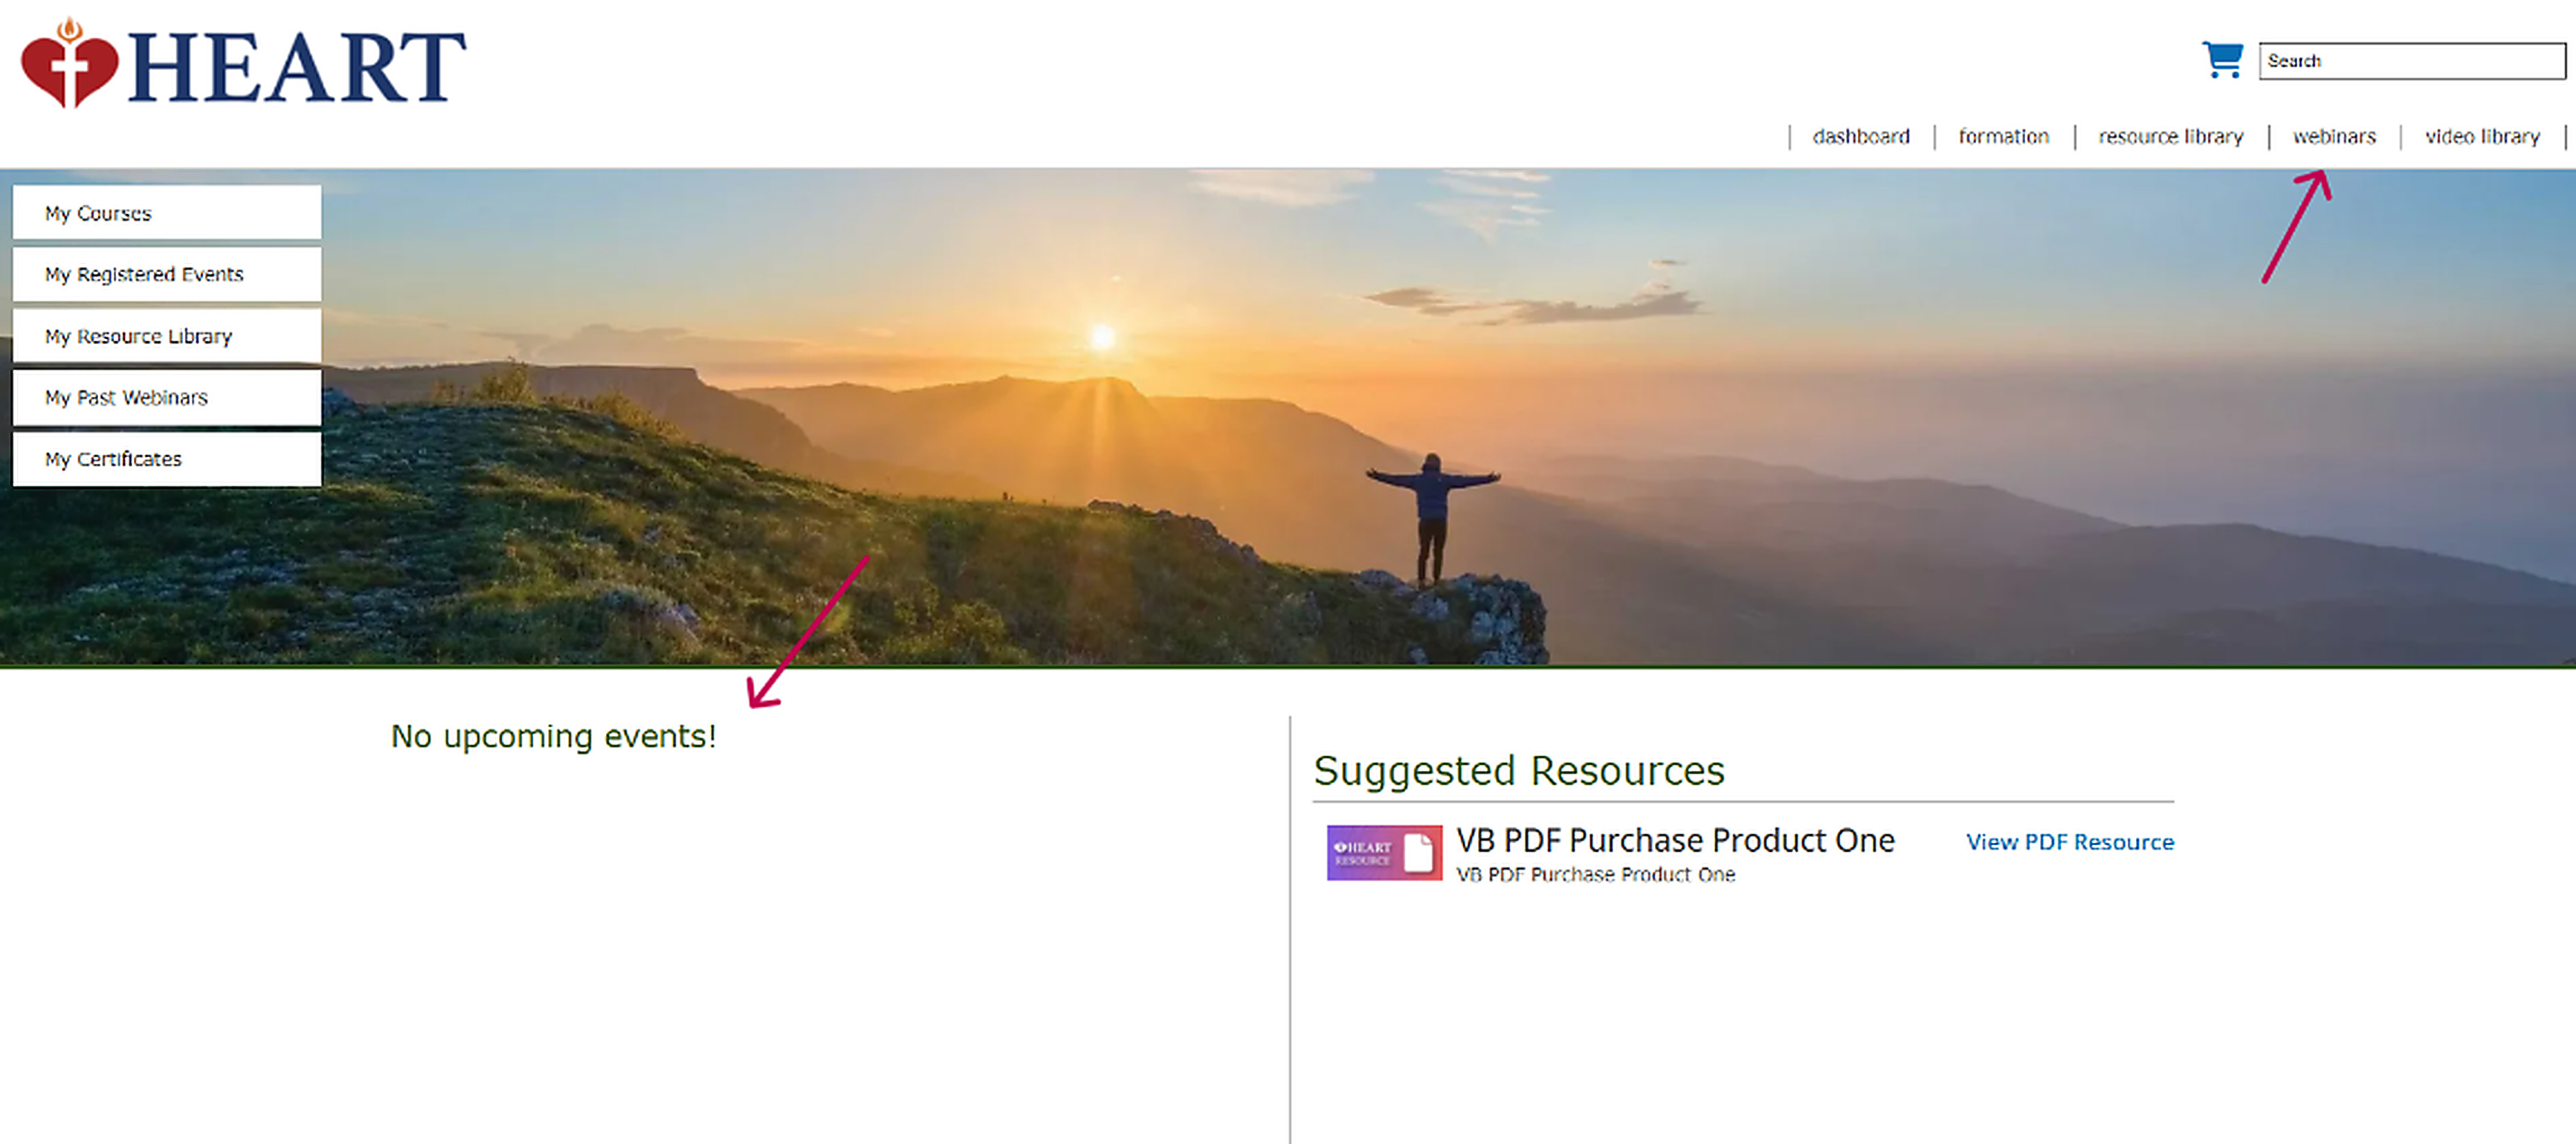Open My Courses
2576x1144 pixels.
tap(167, 213)
